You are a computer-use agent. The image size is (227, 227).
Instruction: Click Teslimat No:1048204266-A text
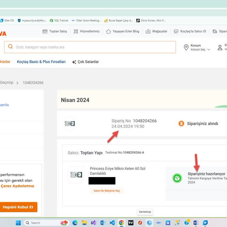pyautogui.click(x=125, y=153)
